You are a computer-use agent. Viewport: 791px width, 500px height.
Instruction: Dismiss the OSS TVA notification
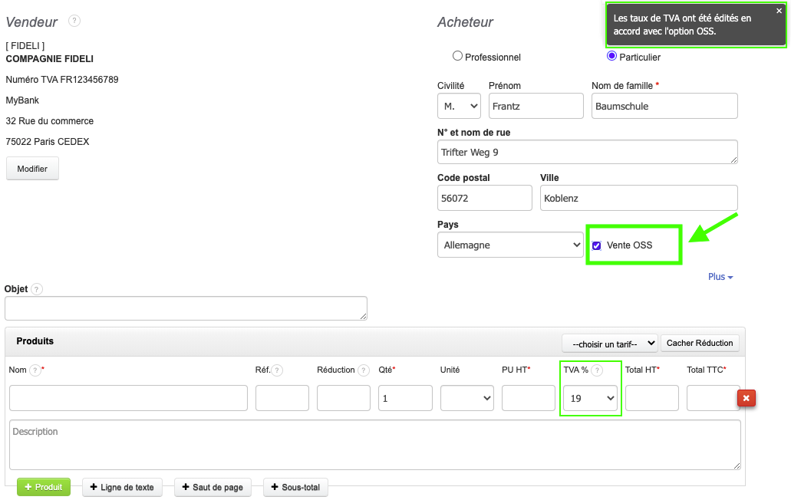coord(779,11)
